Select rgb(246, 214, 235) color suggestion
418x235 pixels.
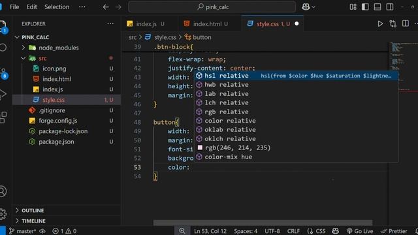coord(296,148)
